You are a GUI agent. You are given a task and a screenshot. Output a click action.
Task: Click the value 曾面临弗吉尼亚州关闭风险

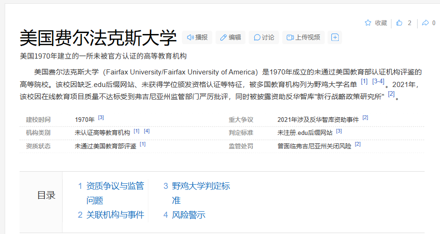[x=314, y=146]
